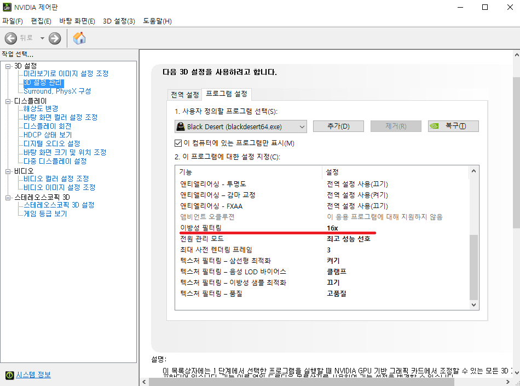Open the home view with the house icon
Image resolution: width=520 pixels, height=386 pixels.
78,38
